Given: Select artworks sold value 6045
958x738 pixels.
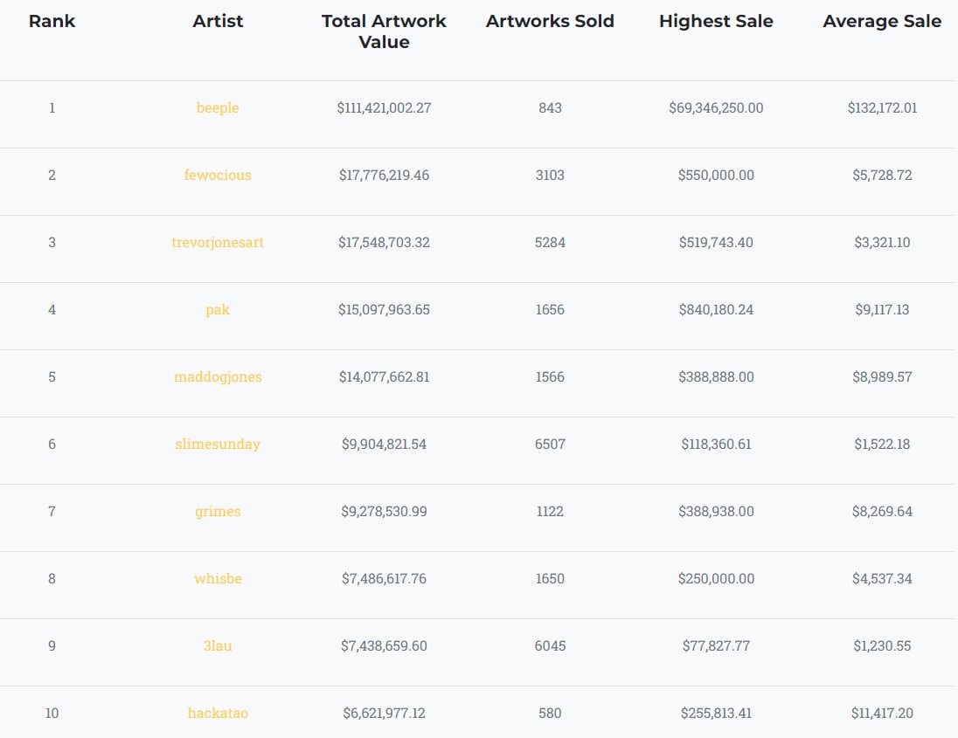Looking at the screenshot, I should pyautogui.click(x=550, y=645).
